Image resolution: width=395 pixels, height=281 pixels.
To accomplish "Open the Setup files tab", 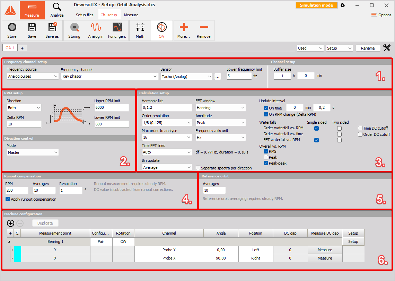I will [x=85, y=15].
